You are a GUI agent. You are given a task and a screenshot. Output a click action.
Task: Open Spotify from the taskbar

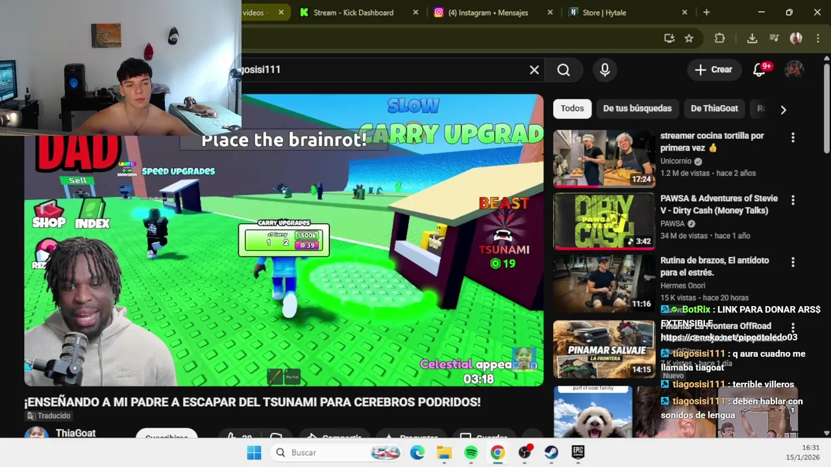pyautogui.click(x=471, y=453)
